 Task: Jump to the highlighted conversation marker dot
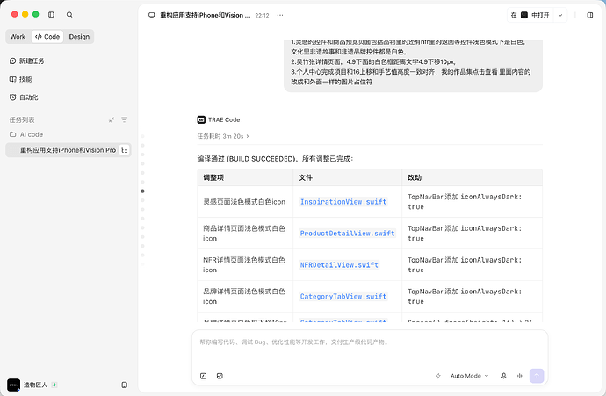click(142, 191)
